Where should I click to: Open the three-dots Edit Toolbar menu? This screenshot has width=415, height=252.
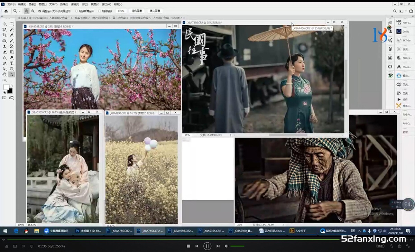pyautogui.click(x=4, y=80)
